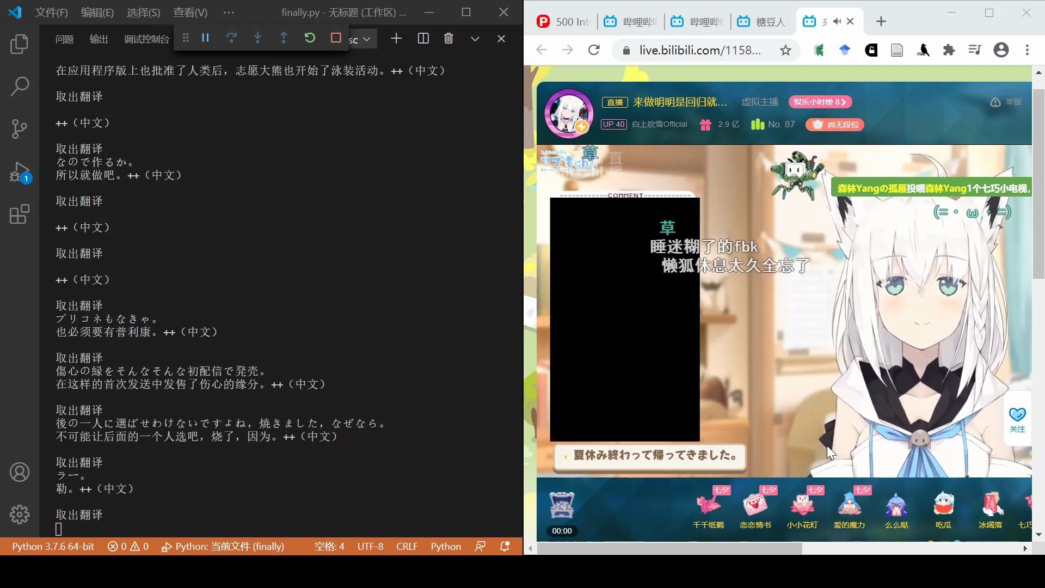Reload the bilibili live page
The height and width of the screenshot is (588, 1045).
point(594,50)
